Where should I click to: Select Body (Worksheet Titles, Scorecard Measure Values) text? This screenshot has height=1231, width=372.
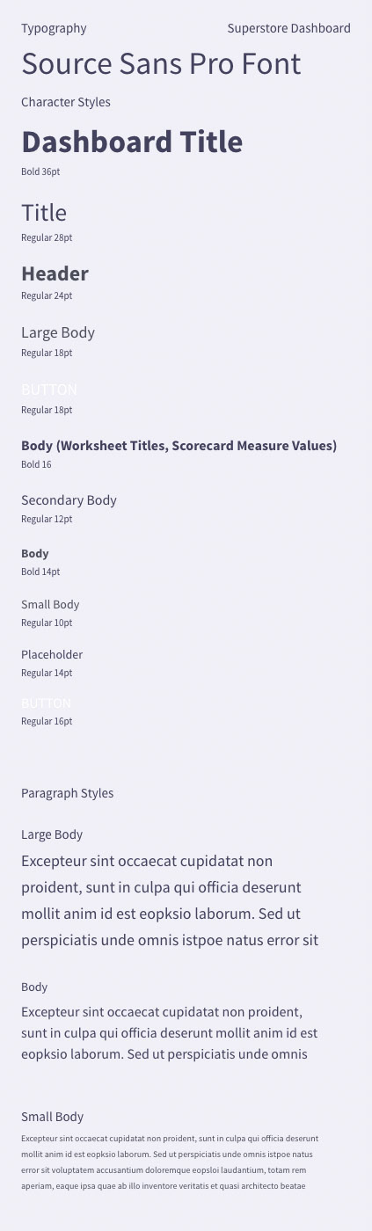pyautogui.click(x=179, y=446)
